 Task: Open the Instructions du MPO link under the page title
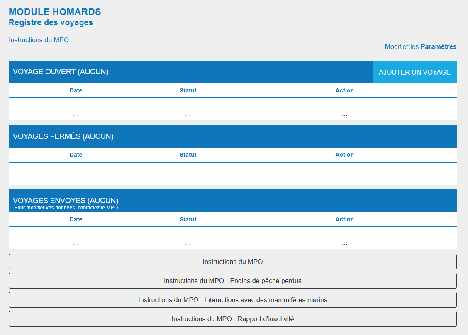[x=39, y=40]
